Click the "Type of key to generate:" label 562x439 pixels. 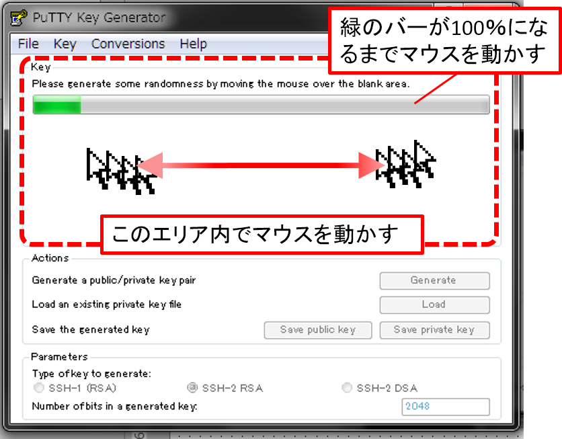[91, 374]
